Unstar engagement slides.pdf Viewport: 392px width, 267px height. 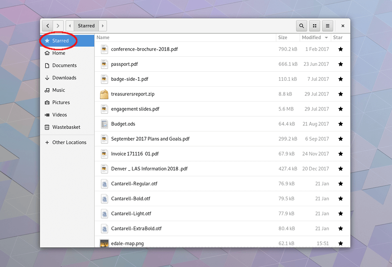tap(341, 109)
